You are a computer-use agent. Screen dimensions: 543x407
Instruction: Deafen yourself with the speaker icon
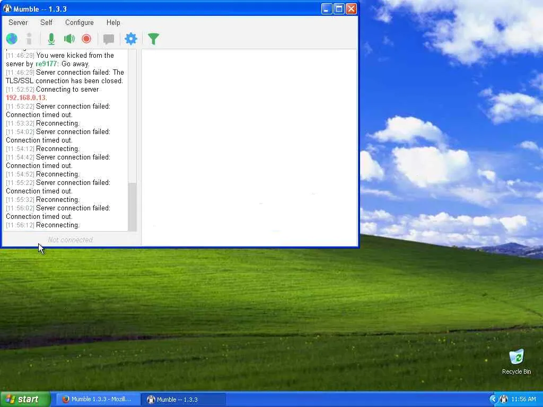pos(69,39)
